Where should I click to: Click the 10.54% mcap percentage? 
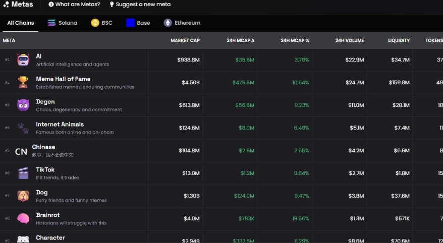click(301, 82)
